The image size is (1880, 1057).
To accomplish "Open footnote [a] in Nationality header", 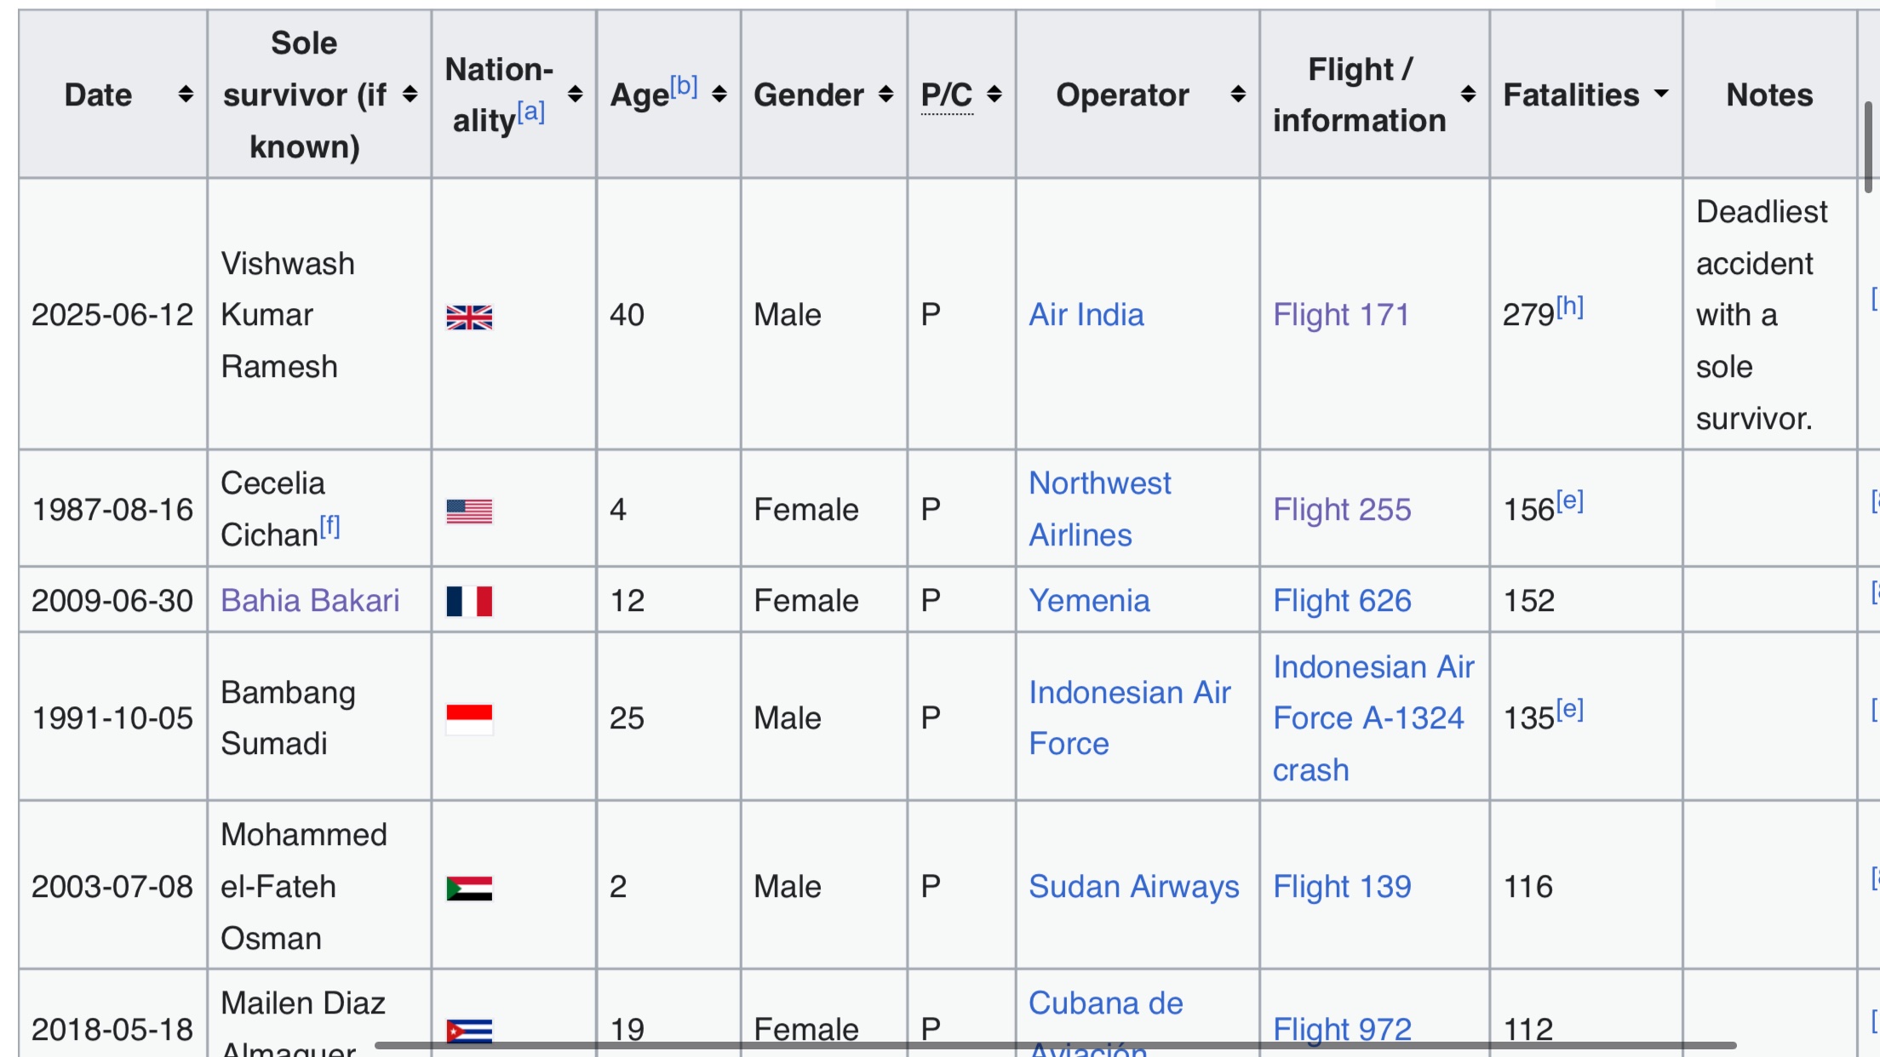I will coord(531,111).
